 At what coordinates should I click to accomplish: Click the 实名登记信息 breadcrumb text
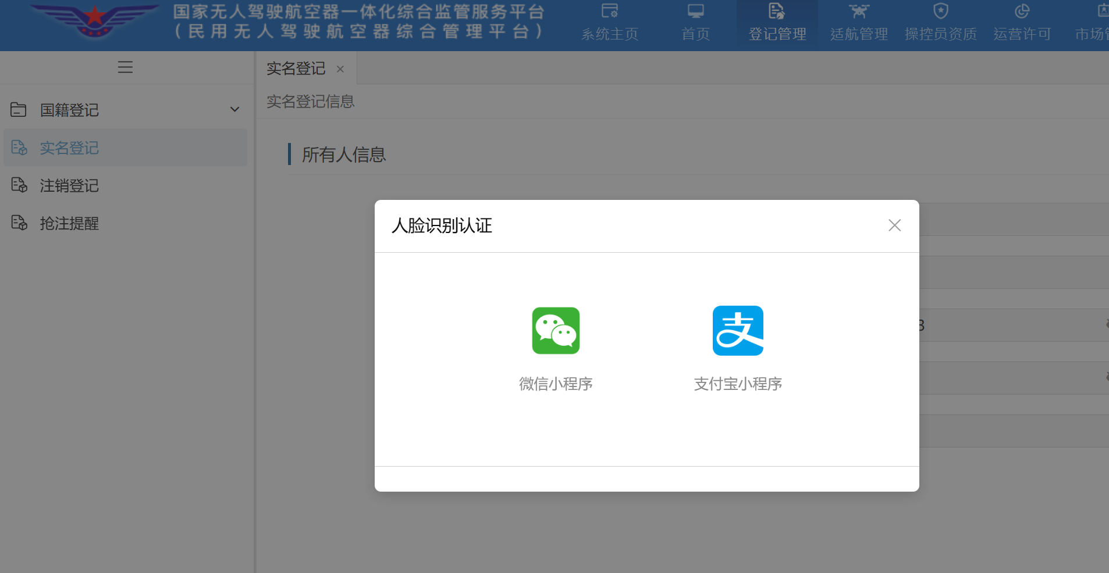(x=310, y=102)
